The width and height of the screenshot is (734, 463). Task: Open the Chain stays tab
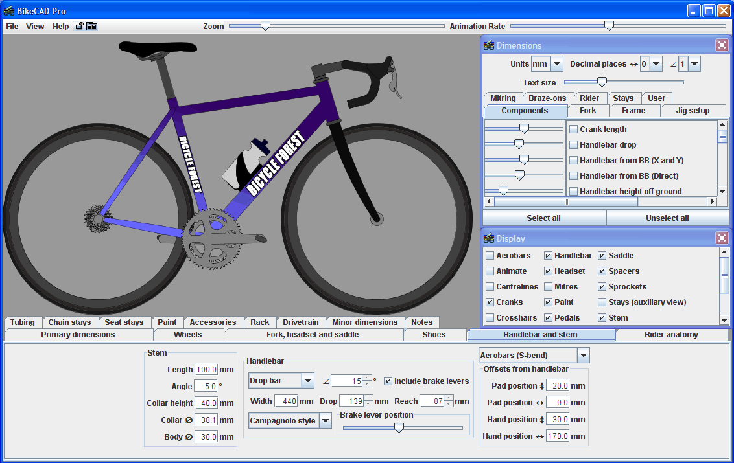(70, 322)
